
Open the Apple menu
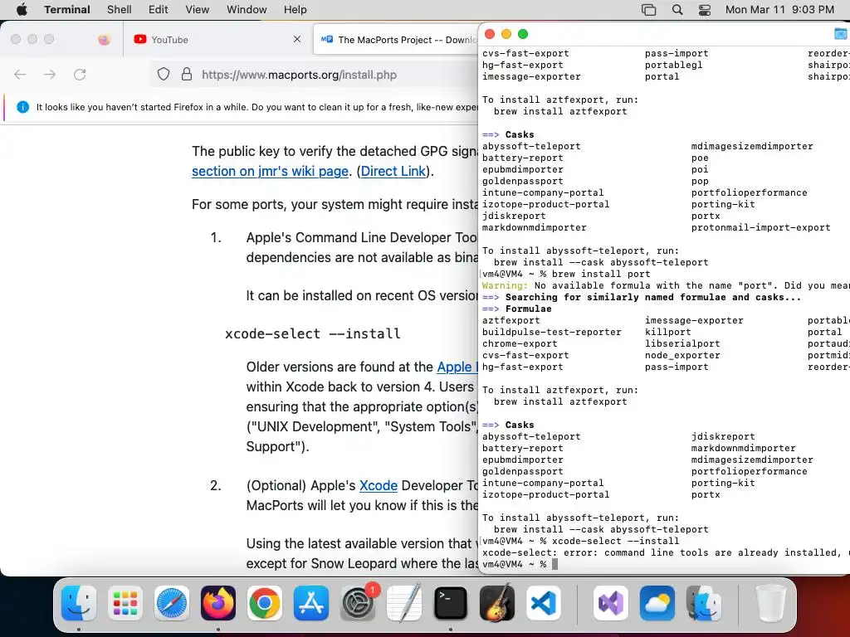point(22,9)
